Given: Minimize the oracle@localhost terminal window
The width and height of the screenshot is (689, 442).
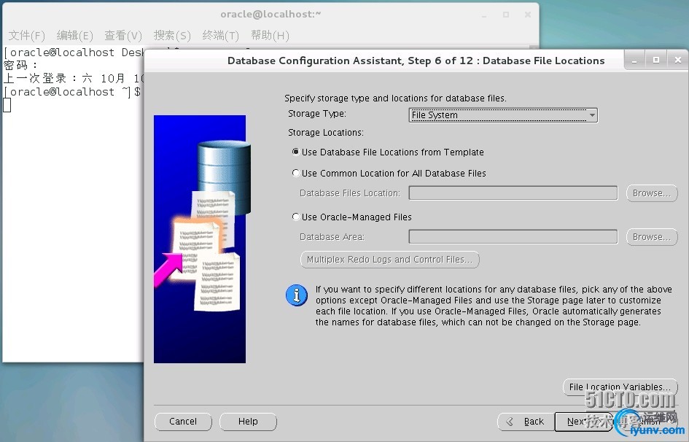Looking at the screenshot, I should (x=484, y=15).
